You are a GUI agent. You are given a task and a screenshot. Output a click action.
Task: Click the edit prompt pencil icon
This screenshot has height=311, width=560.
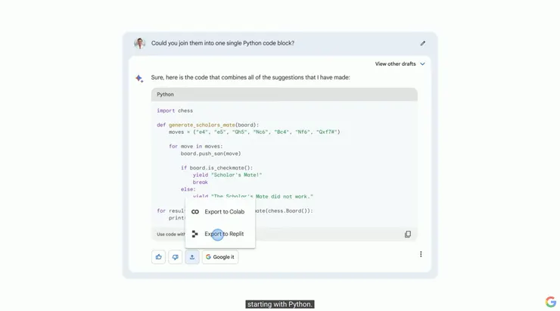(423, 43)
